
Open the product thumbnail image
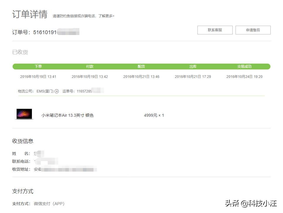point(24,114)
